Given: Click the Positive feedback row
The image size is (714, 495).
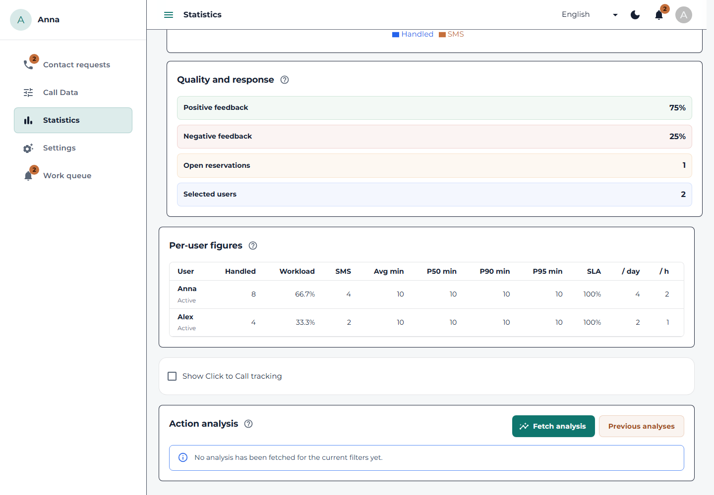Looking at the screenshot, I should pos(434,108).
